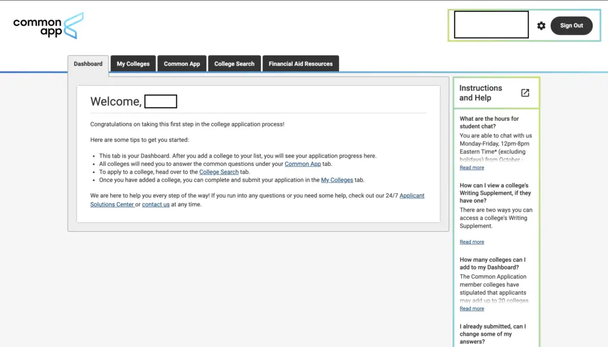Read more about Writing Supplement access
This screenshot has width=608, height=347.
click(x=472, y=242)
